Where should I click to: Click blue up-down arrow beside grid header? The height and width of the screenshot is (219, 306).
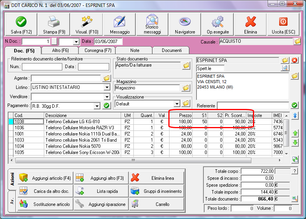click(x=295, y=115)
